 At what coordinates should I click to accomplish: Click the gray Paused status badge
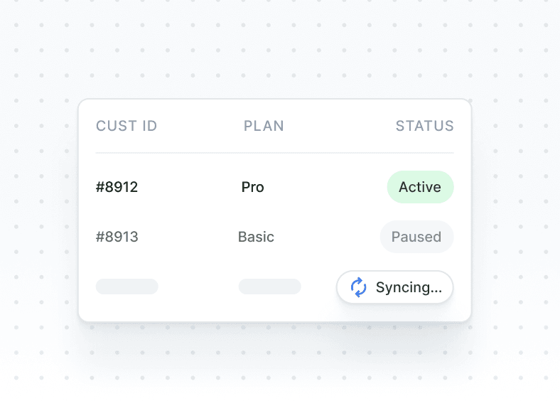[x=416, y=237]
